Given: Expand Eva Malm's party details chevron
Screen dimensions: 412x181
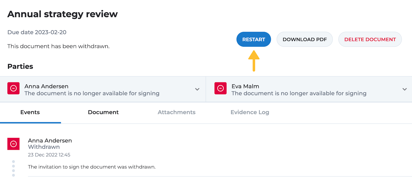Looking at the screenshot, I should coord(405,89).
